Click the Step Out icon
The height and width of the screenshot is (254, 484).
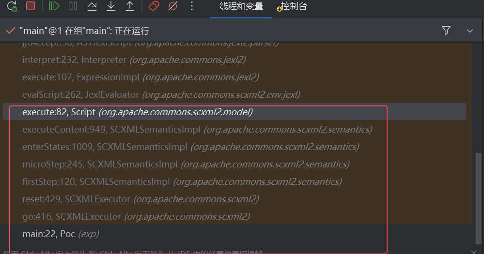tap(130, 6)
